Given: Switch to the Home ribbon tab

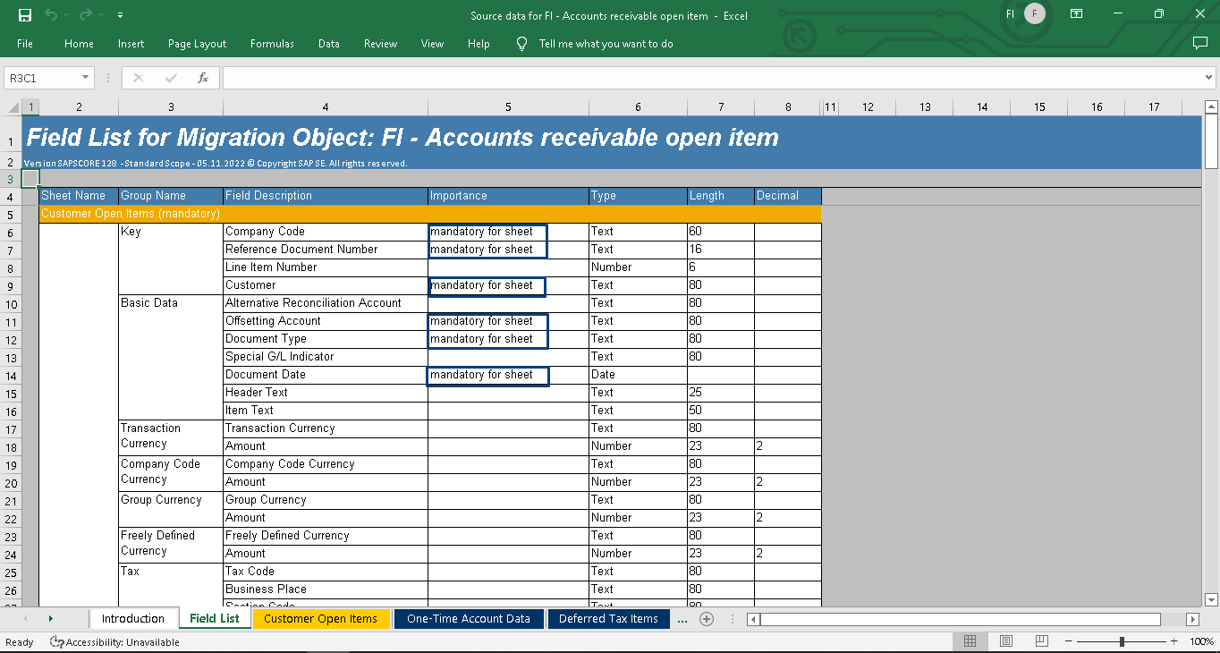Looking at the screenshot, I should pyautogui.click(x=79, y=43).
